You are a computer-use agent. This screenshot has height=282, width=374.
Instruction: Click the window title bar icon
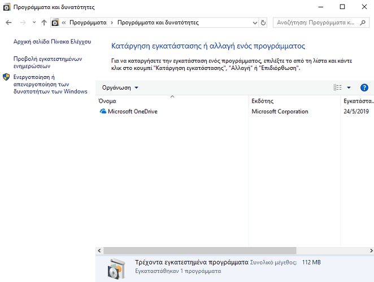point(7,7)
